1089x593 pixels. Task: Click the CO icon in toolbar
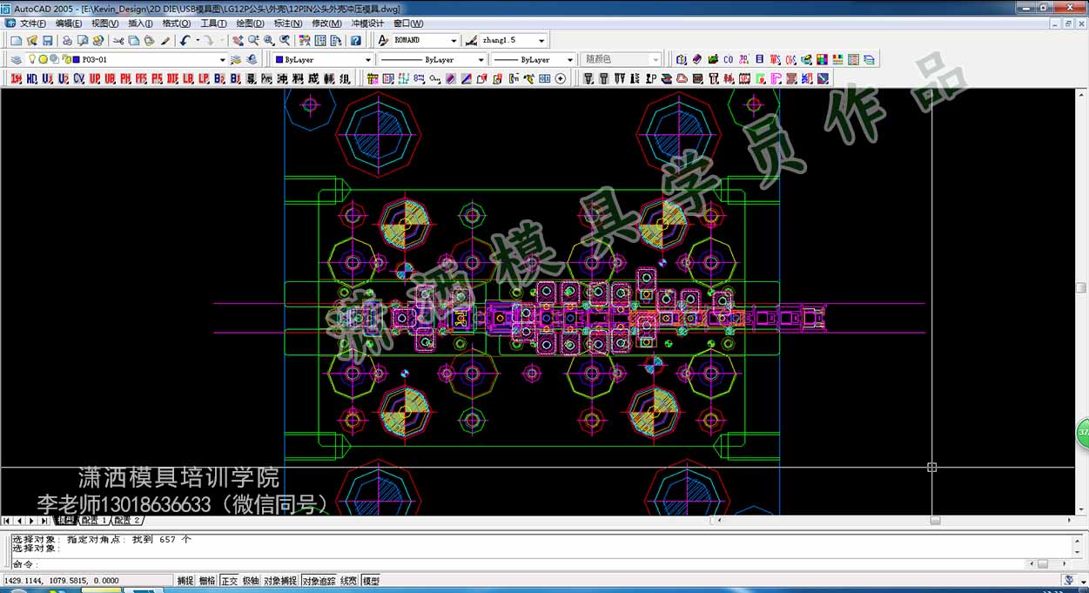[728, 60]
